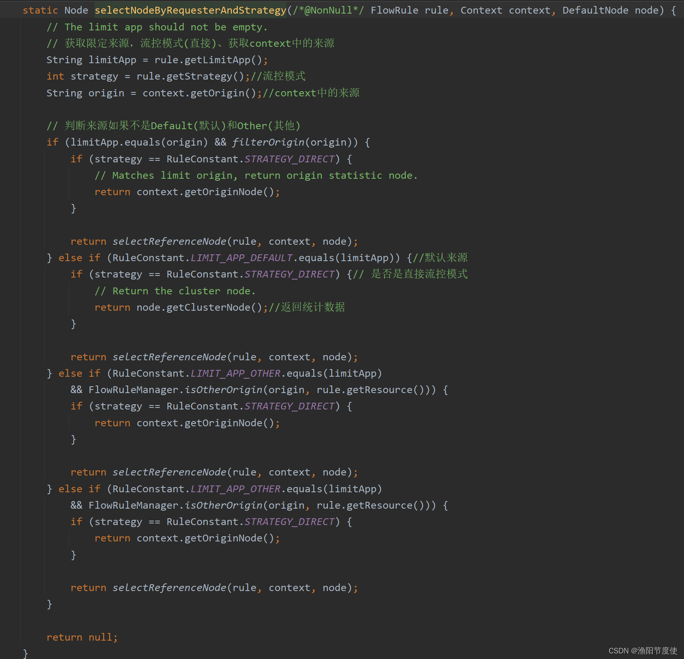This screenshot has width=684, height=659.
Task: Click the limitApp variable in its String declaration
Action: (x=112, y=60)
